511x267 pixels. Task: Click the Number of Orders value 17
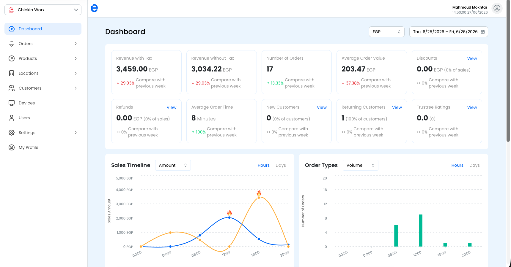tap(270, 69)
